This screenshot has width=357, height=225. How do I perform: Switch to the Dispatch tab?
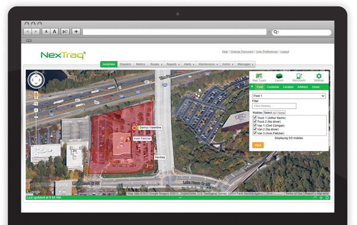point(126,64)
